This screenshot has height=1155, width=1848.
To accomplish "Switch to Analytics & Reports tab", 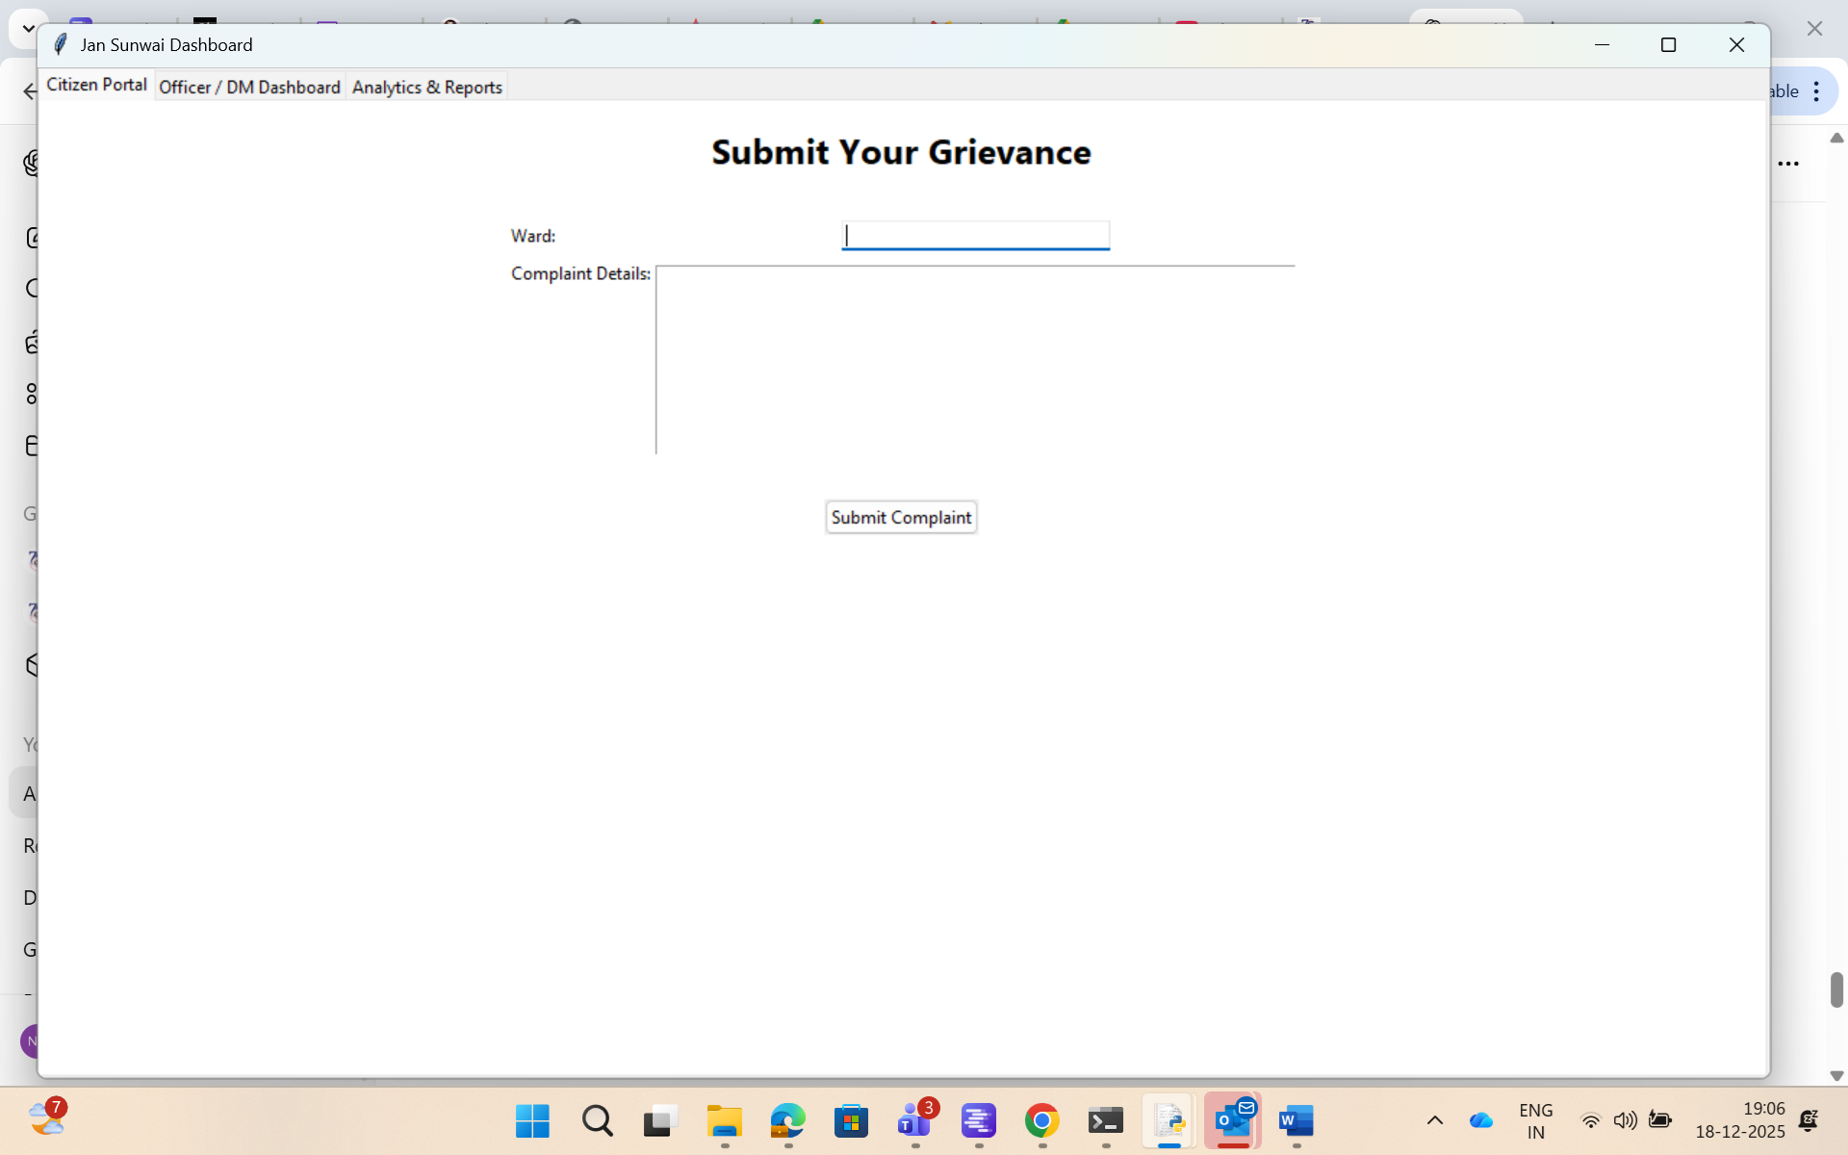I will click(x=426, y=87).
